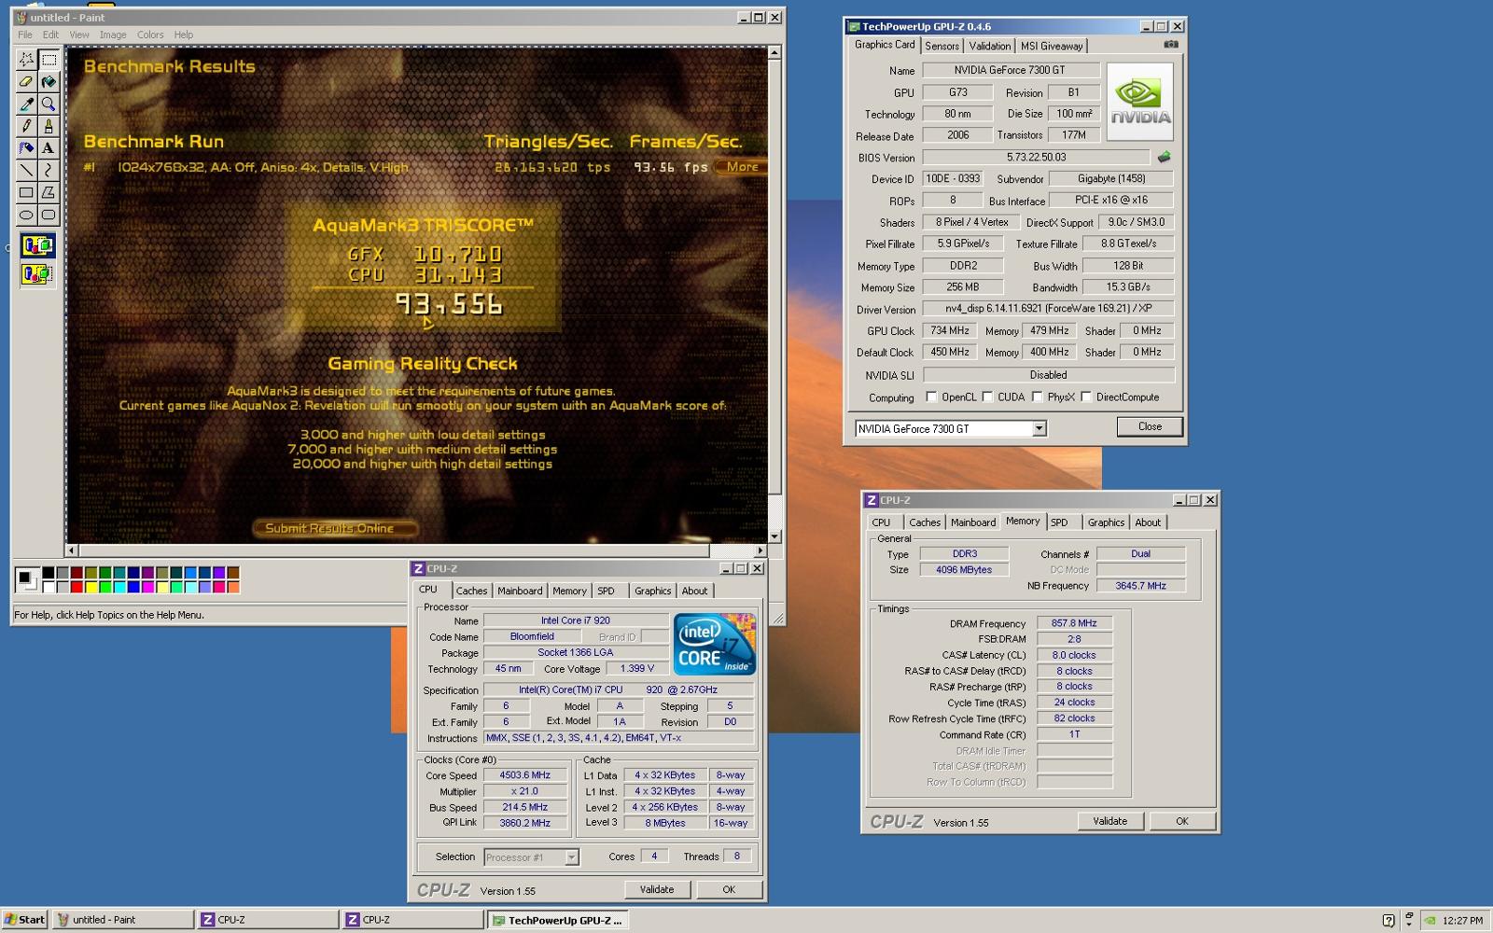1493x933 pixels.
Task: Click the Intel Core i7 logo in CPU-Z
Action: (x=714, y=644)
